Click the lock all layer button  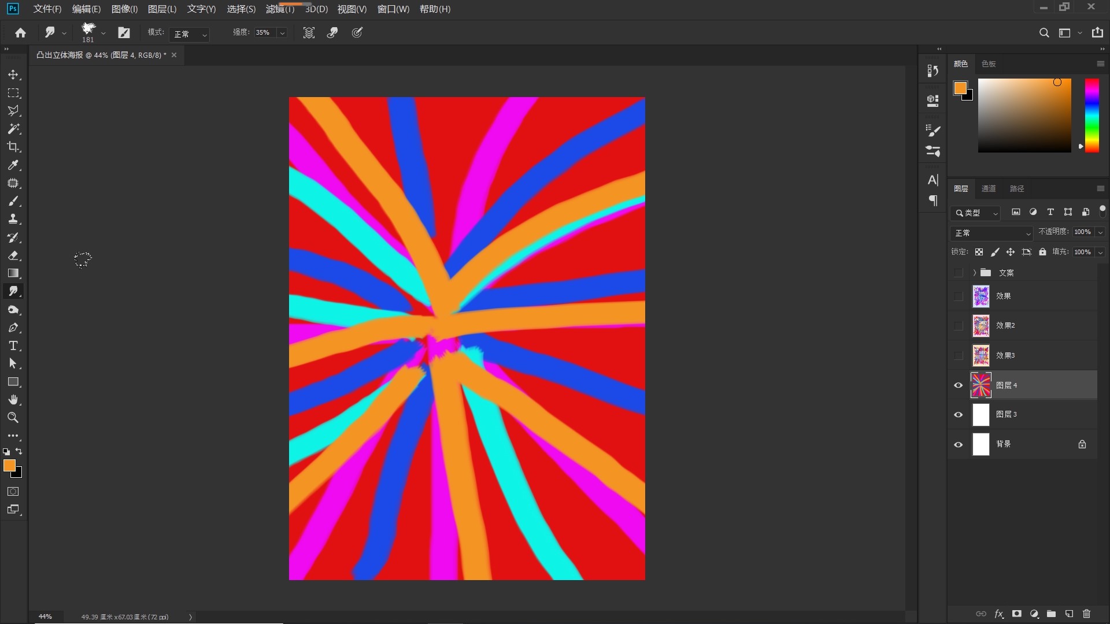(x=1042, y=252)
